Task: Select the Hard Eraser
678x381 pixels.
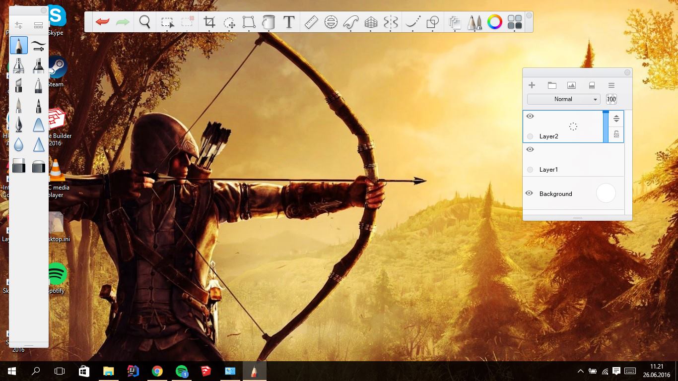Action: (18, 166)
